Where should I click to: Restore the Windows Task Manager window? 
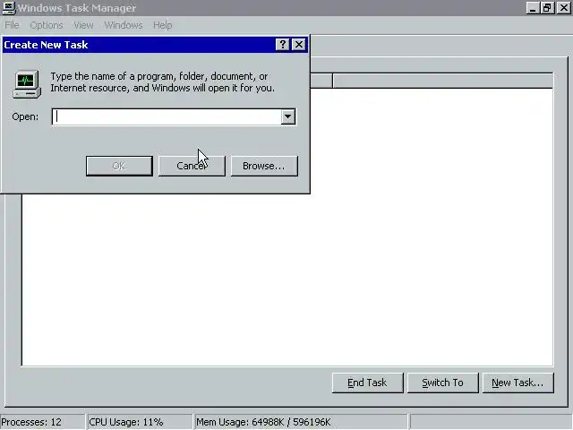[x=547, y=8]
